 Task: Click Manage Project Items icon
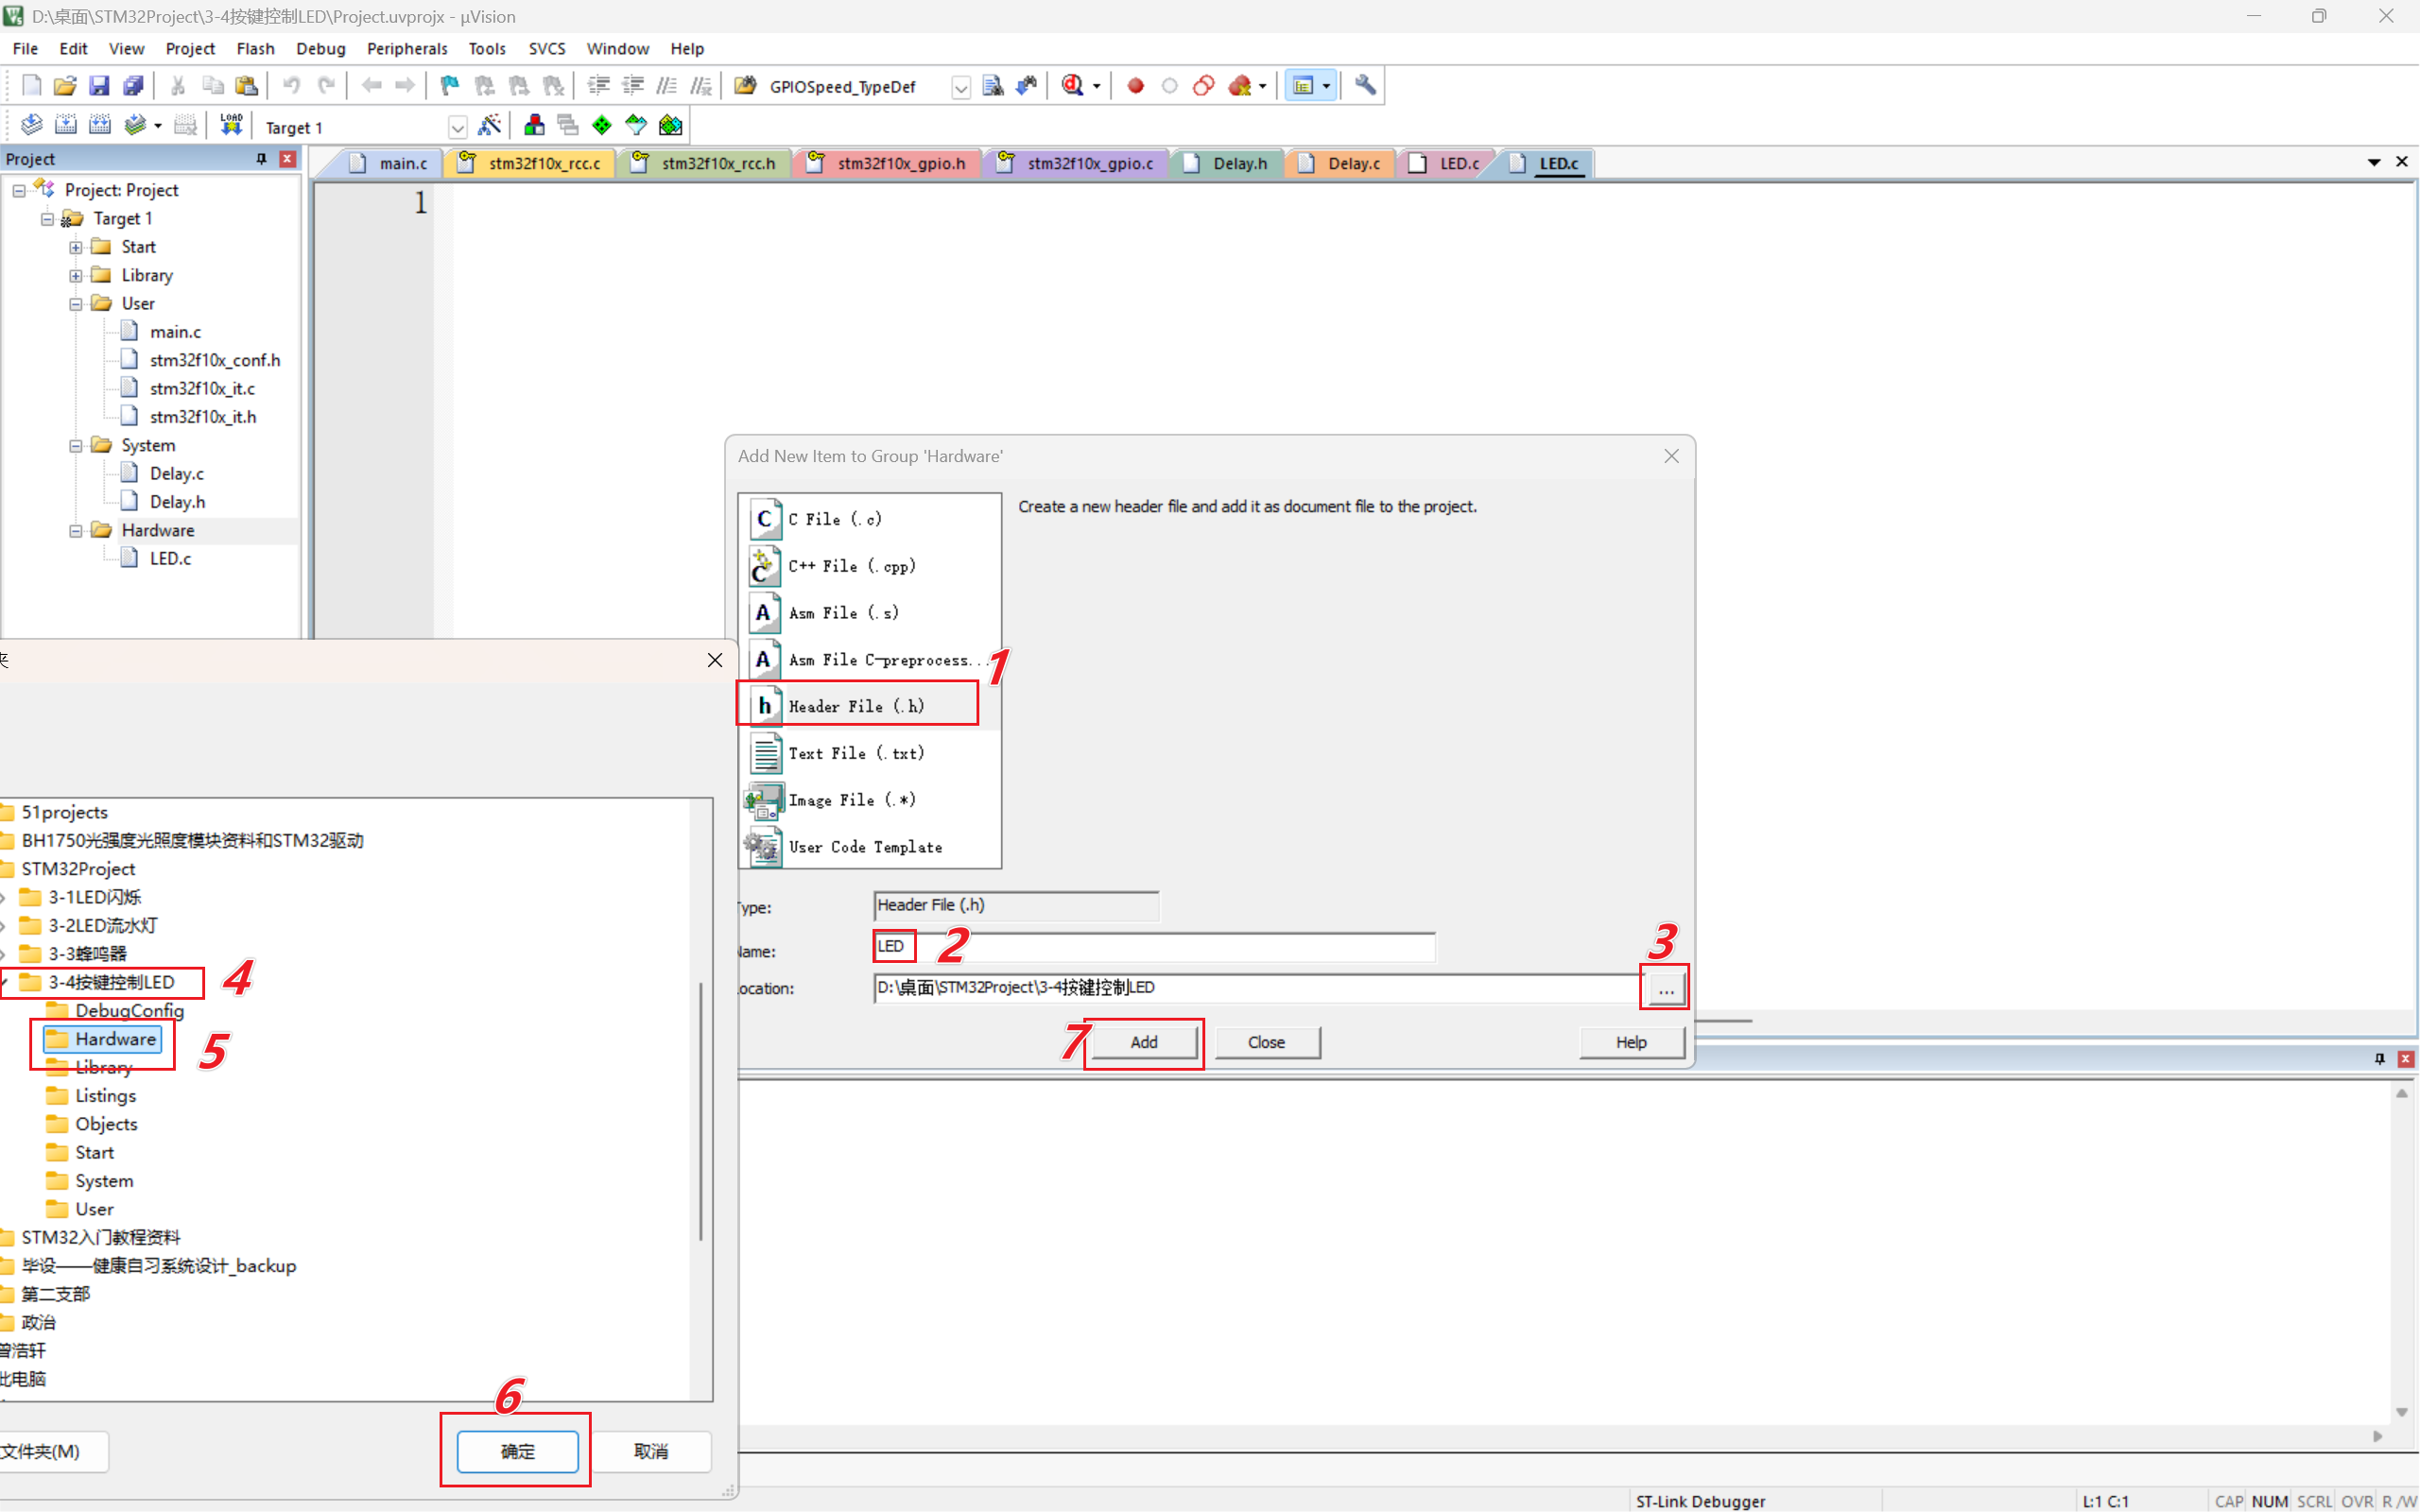coord(534,125)
